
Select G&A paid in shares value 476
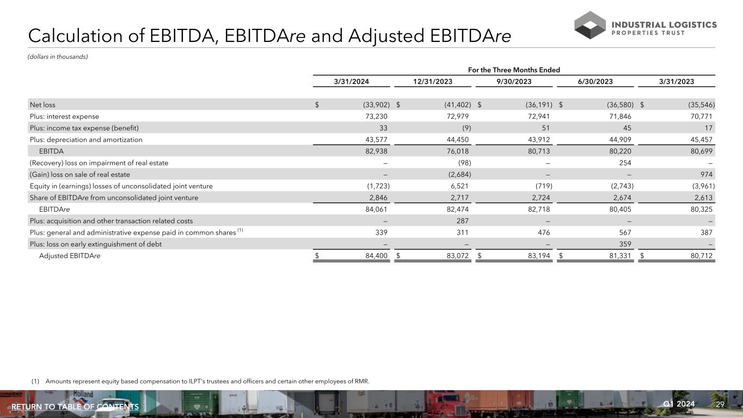pos(544,232)
